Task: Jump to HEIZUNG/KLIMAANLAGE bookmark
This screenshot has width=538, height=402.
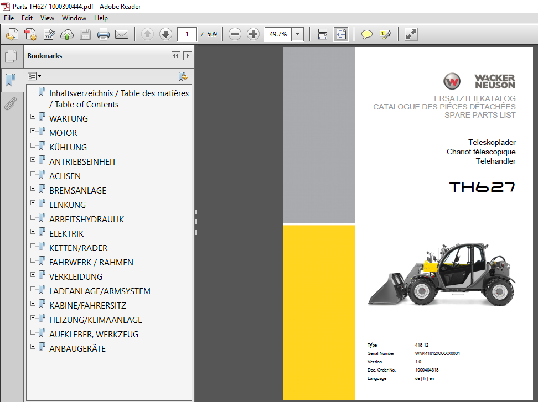Action: tap(96, 320)
